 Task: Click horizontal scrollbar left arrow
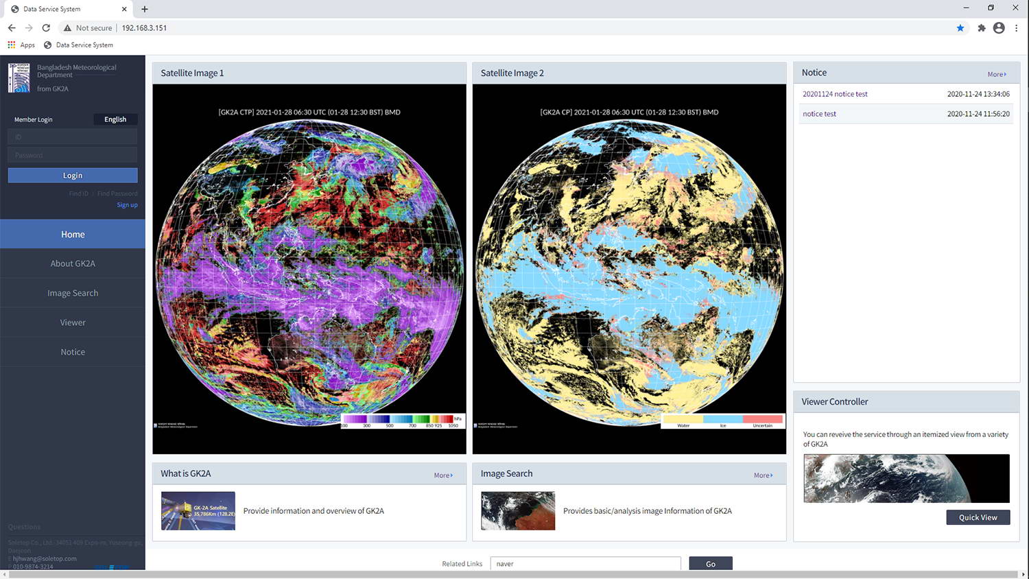pos(4,574)
